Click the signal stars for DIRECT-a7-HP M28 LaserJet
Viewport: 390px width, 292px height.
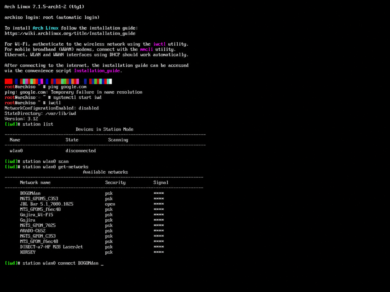[159, 247]
